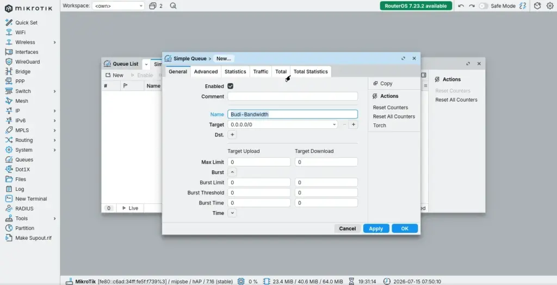
Task: Click RouterOS 7.23.2 available button
Action: pos(416,5)
